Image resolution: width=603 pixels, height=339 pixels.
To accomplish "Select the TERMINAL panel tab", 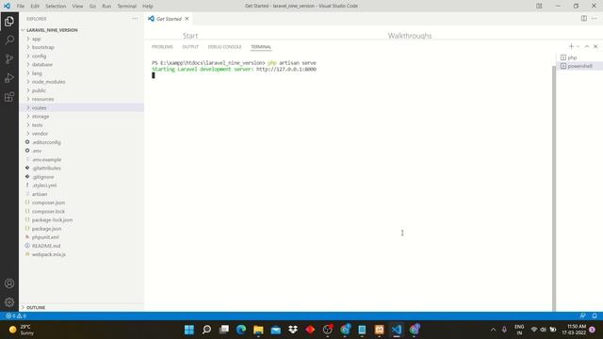I will (261, 47).
